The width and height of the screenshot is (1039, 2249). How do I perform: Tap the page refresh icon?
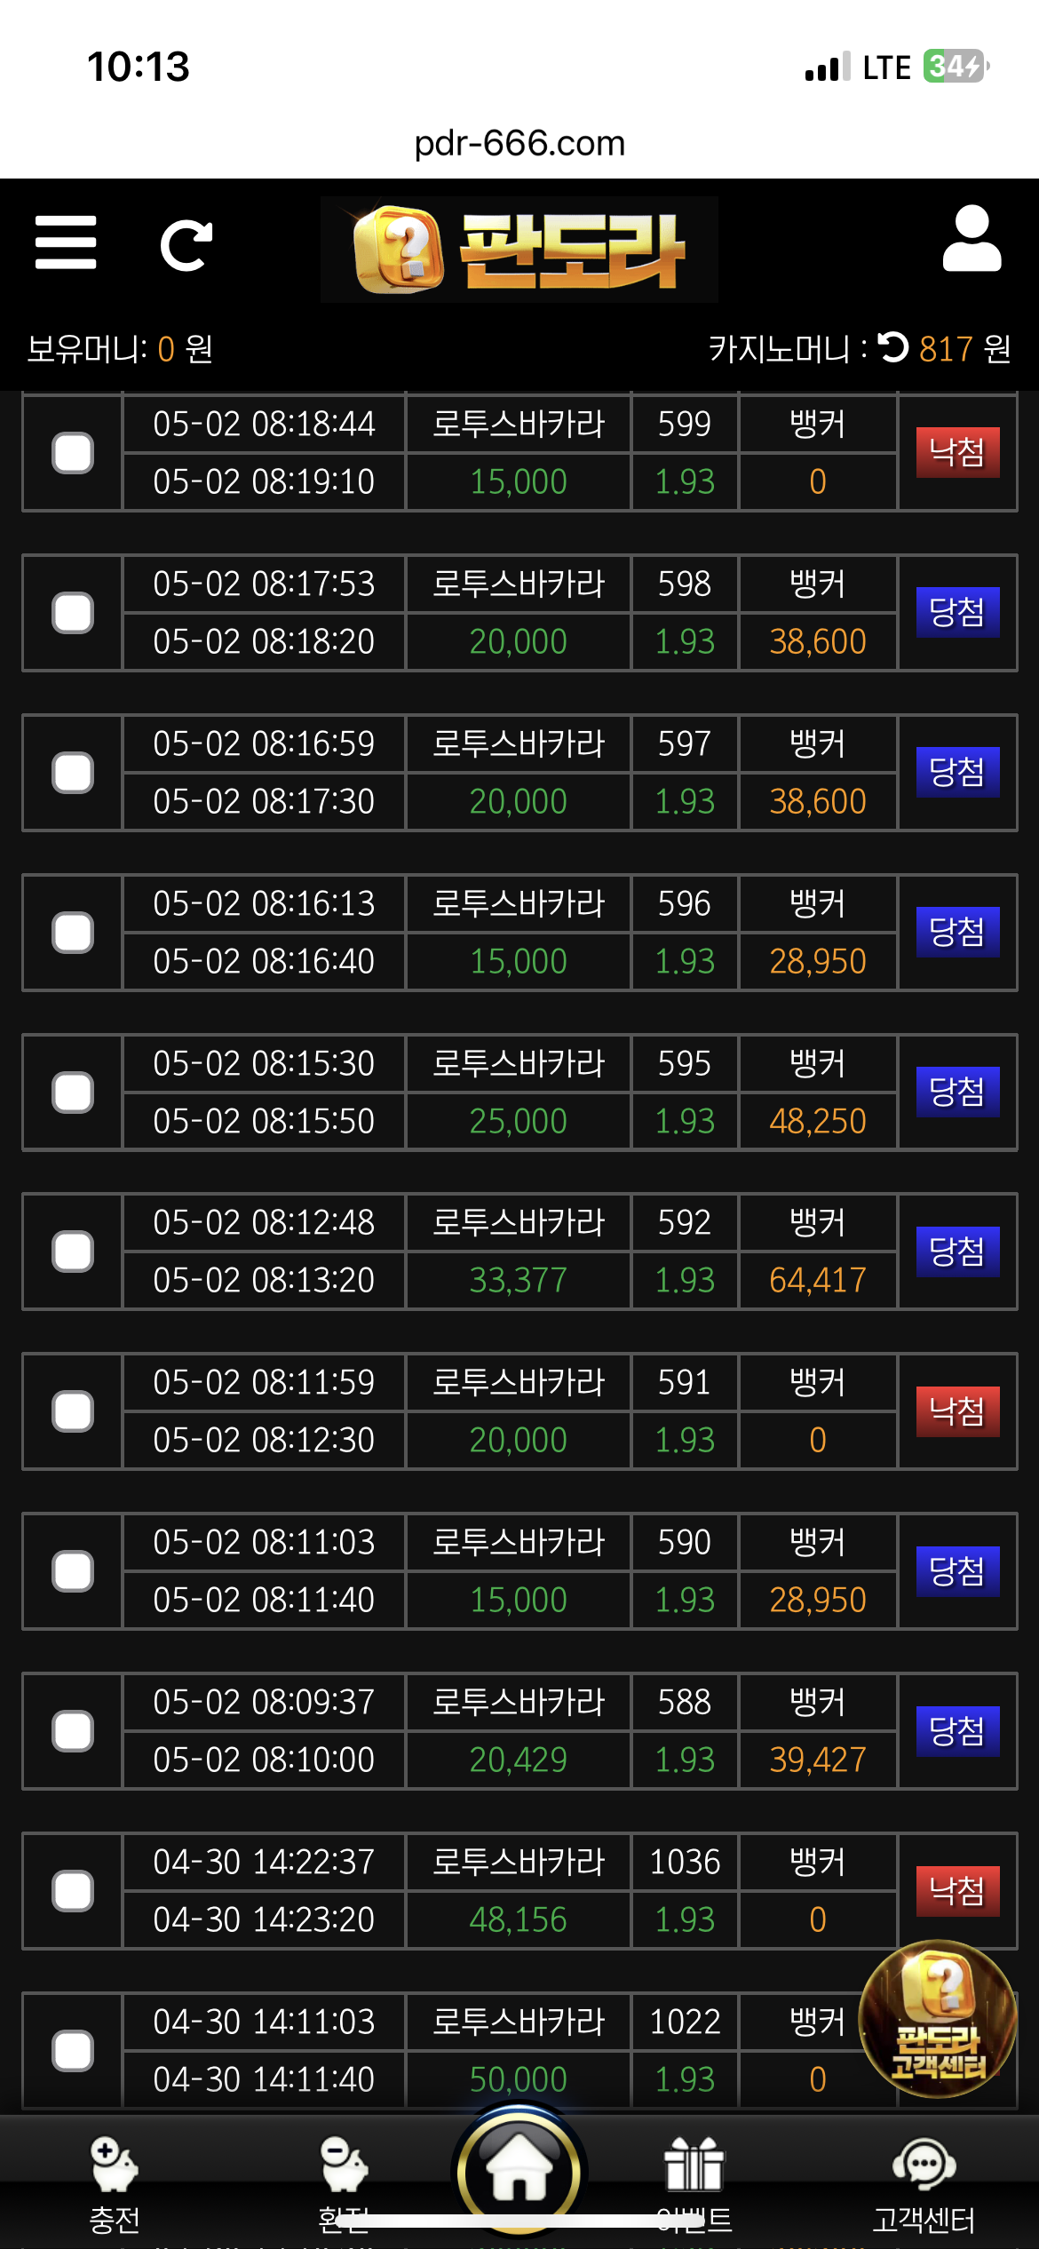pos(186,245)
